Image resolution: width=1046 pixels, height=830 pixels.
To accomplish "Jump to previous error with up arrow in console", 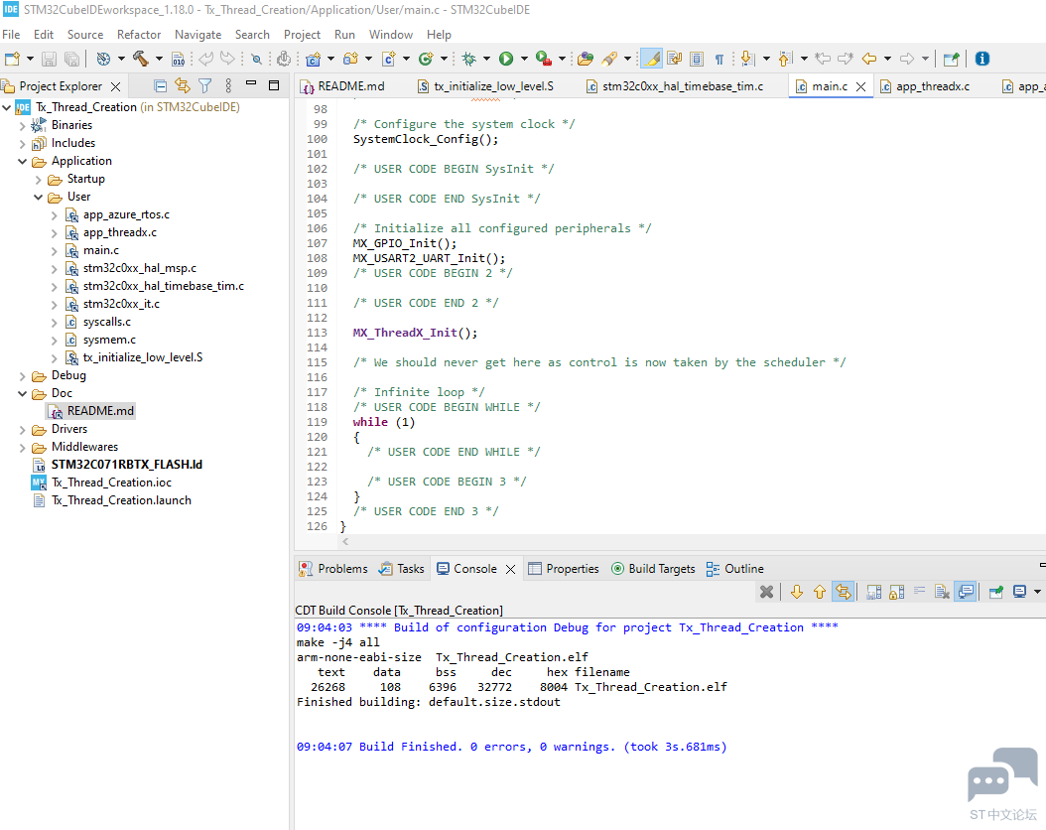I will [x=820, y=592].
